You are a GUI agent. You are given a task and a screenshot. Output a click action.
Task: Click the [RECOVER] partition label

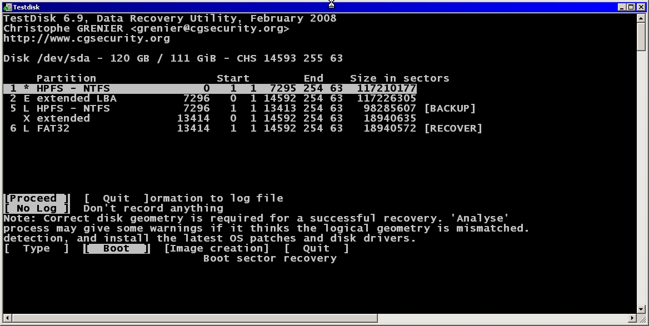pyautogui.click(x=453, y=128)
